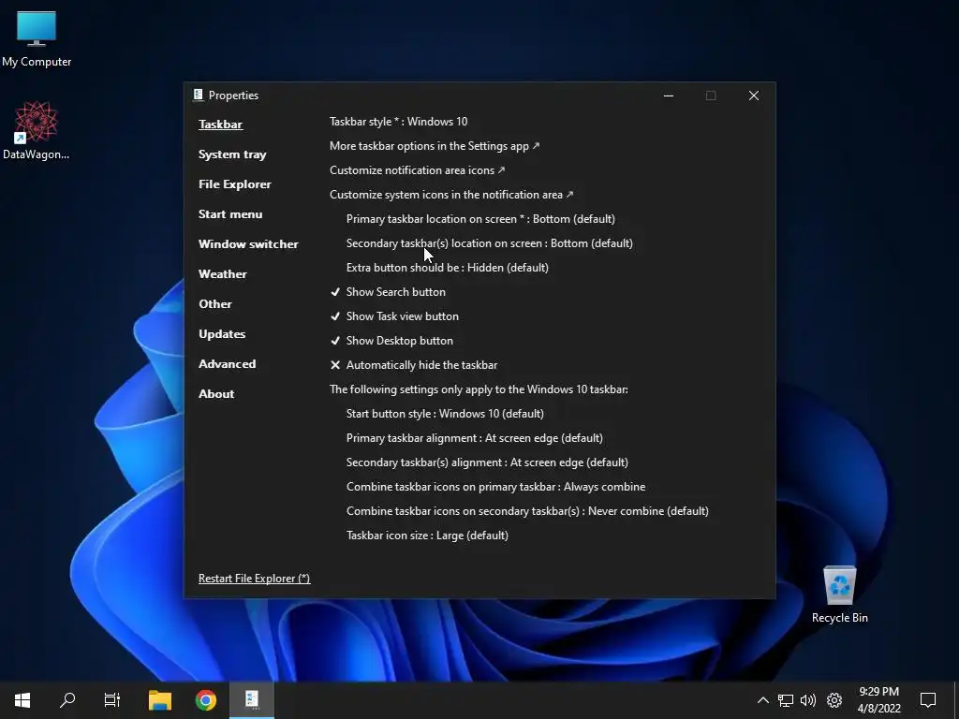Viewport: 959px width, 719px height.
Task: Open the Windows Start button
Action: click(x=22, y=699)
